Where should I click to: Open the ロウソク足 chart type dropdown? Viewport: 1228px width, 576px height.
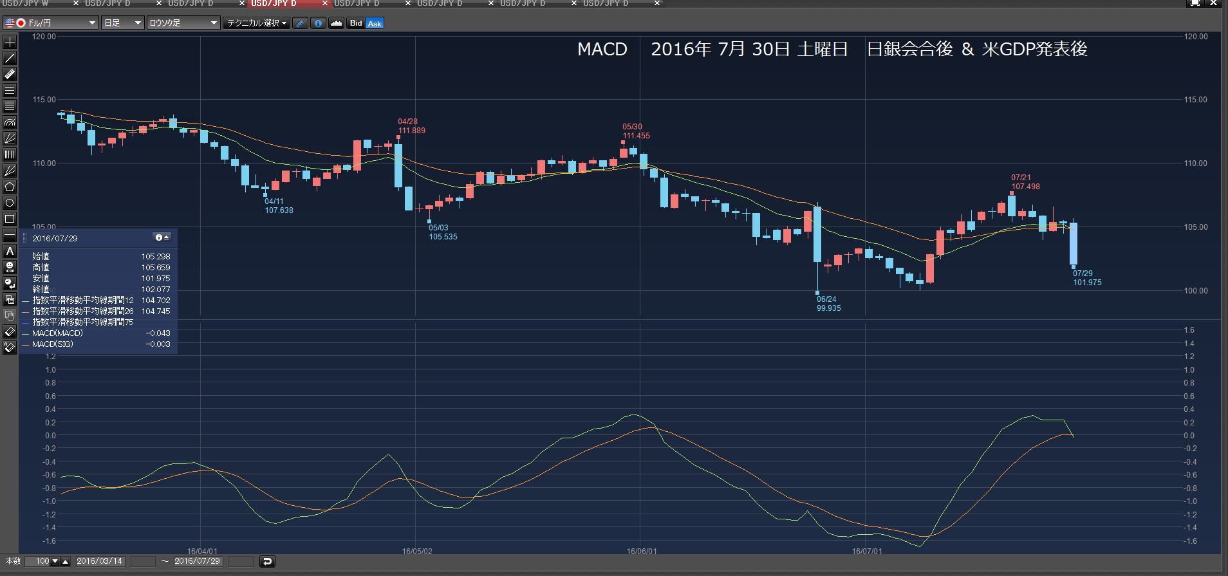183,23
